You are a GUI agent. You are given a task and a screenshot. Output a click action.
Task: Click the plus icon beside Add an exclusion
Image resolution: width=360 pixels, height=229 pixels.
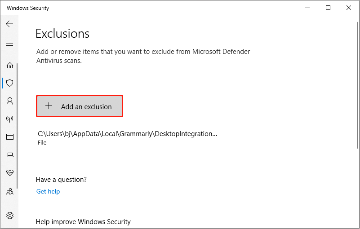(x=49, y=106)
